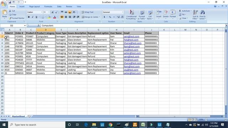Switch to the Data tab
Image resolution: width=228 pixels, height=128 pixels.
click(59, 6)
